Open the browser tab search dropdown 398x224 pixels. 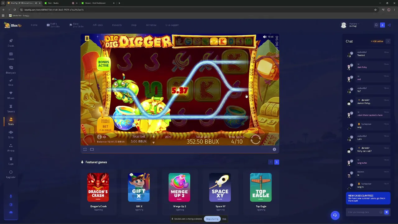pos(3,3)
